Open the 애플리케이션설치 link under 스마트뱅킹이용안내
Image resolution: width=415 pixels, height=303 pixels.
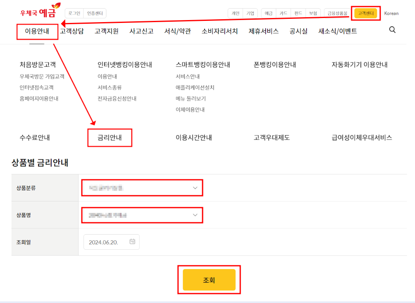tap(196, 87)
